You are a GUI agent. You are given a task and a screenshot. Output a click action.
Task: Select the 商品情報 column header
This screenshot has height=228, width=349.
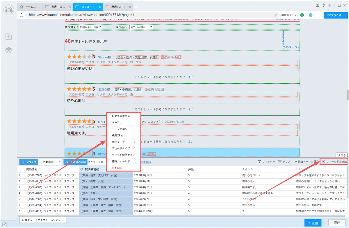click(51, 169)
